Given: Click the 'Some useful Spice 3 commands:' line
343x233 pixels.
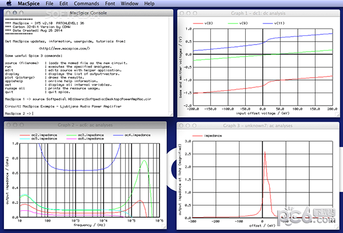Looking at the screenshot, I should tap(34, 56).
